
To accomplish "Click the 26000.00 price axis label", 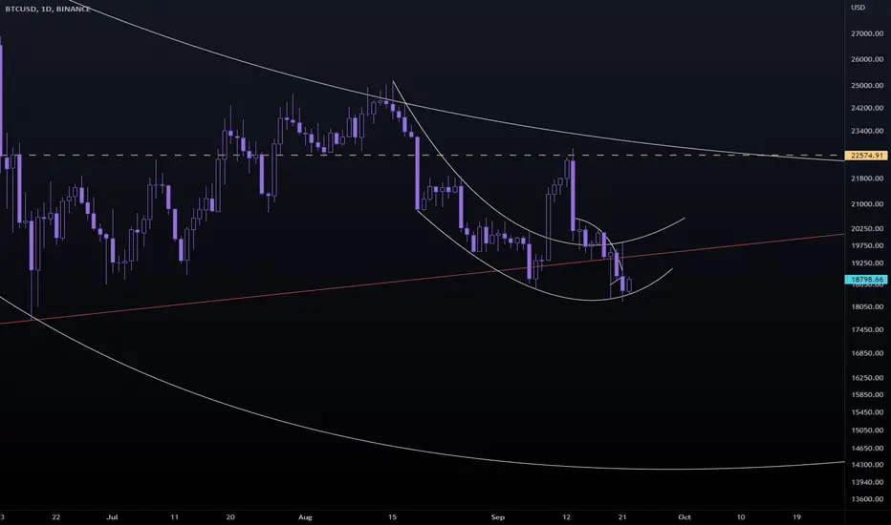I will [x=867, y=59].
